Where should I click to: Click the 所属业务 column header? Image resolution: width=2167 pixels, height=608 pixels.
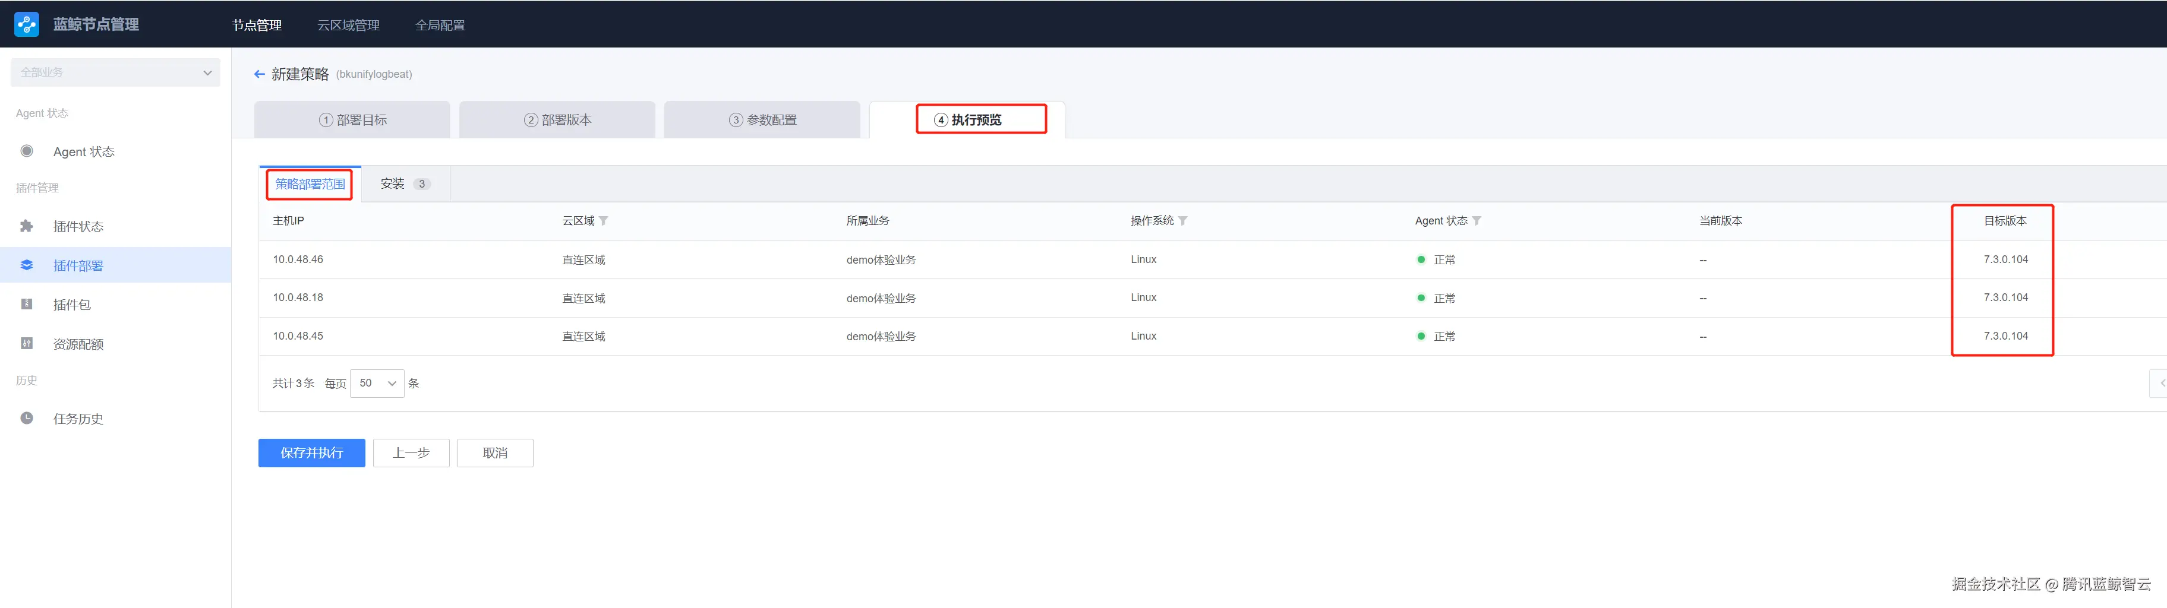pos(868,221)
